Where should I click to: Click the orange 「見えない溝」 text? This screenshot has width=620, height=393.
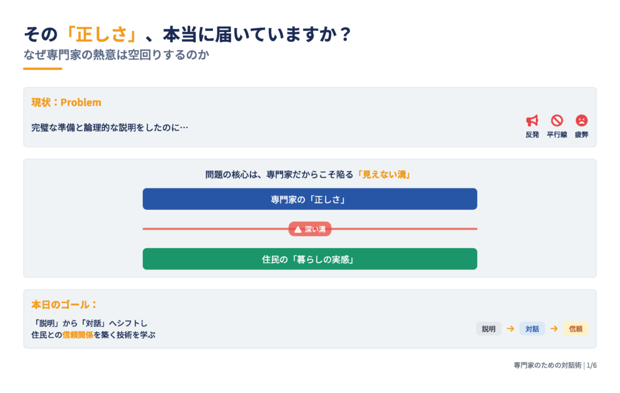pyautogui.click(x=384, y=175)
